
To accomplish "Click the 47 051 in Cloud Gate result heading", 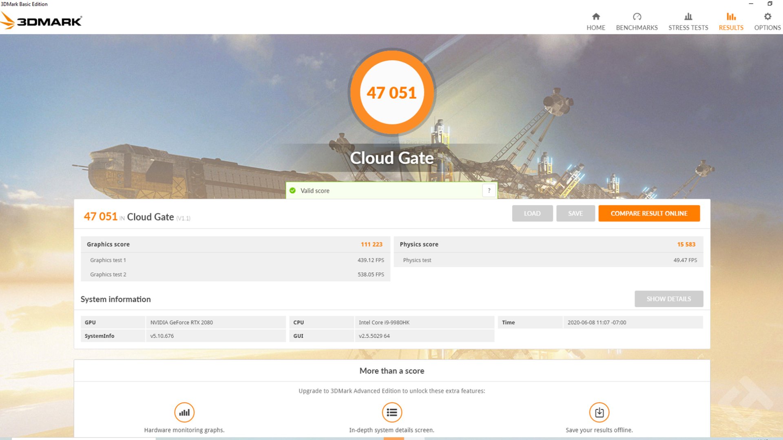I will 137,217.
